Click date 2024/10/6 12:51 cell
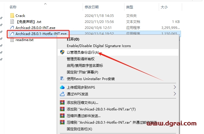The height and width of the screenshot is (134, 204). pyautogui.click(x=98, y=28)
